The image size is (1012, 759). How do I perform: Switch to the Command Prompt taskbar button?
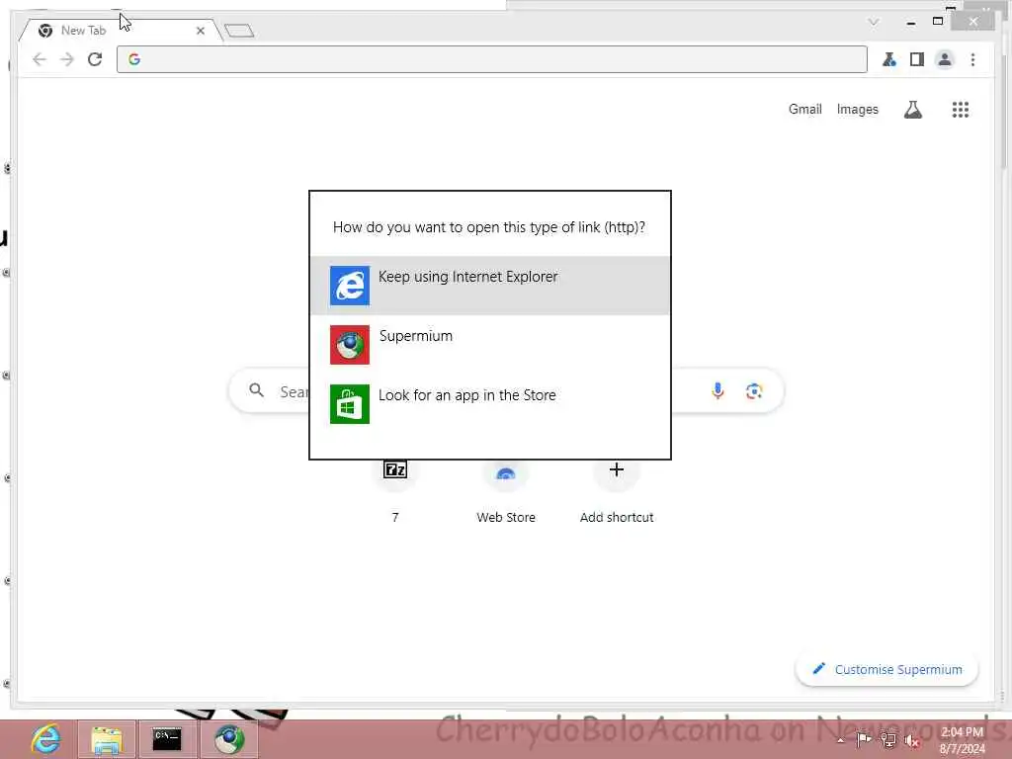tap(167, 739)
